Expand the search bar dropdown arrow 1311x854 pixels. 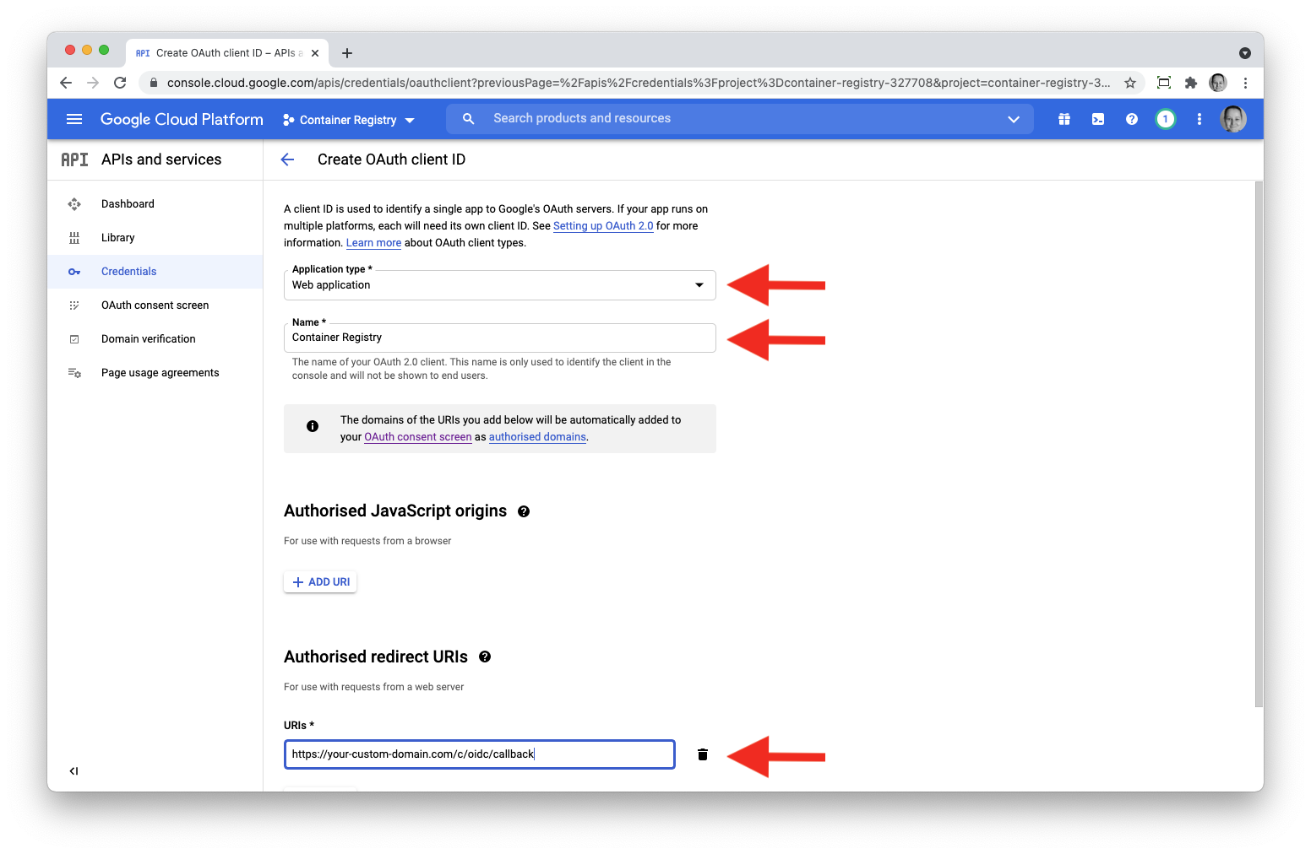click(1014, 119)
